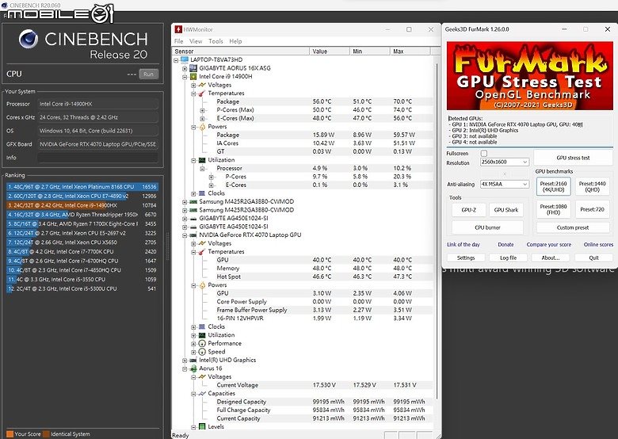Expand the GIGABYTE AORUS 16X ASG node
This screenshot has height=439, width=618.
pos(185,69)
